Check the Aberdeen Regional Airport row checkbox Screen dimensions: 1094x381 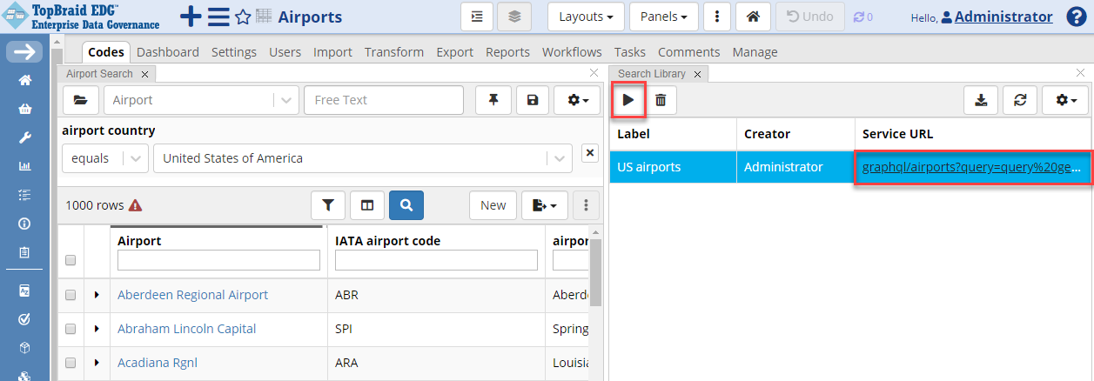coord(70,295)
